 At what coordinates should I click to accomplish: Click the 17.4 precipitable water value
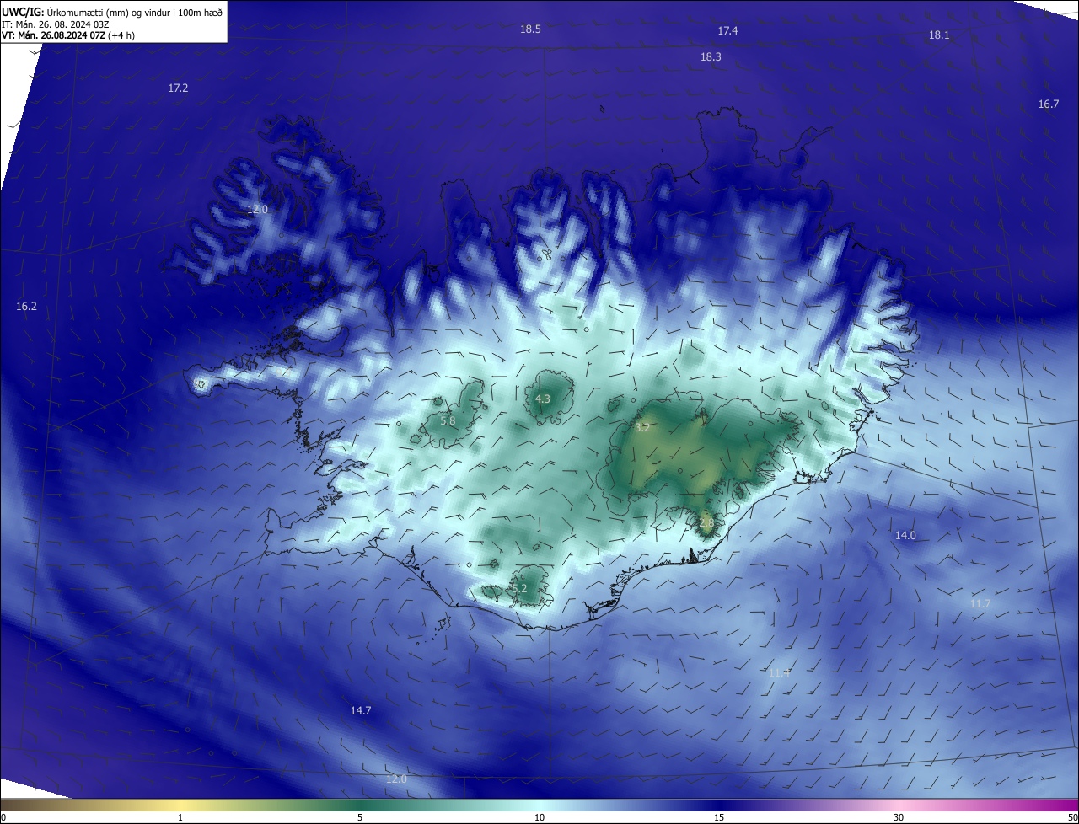click(x=727, y=31)
